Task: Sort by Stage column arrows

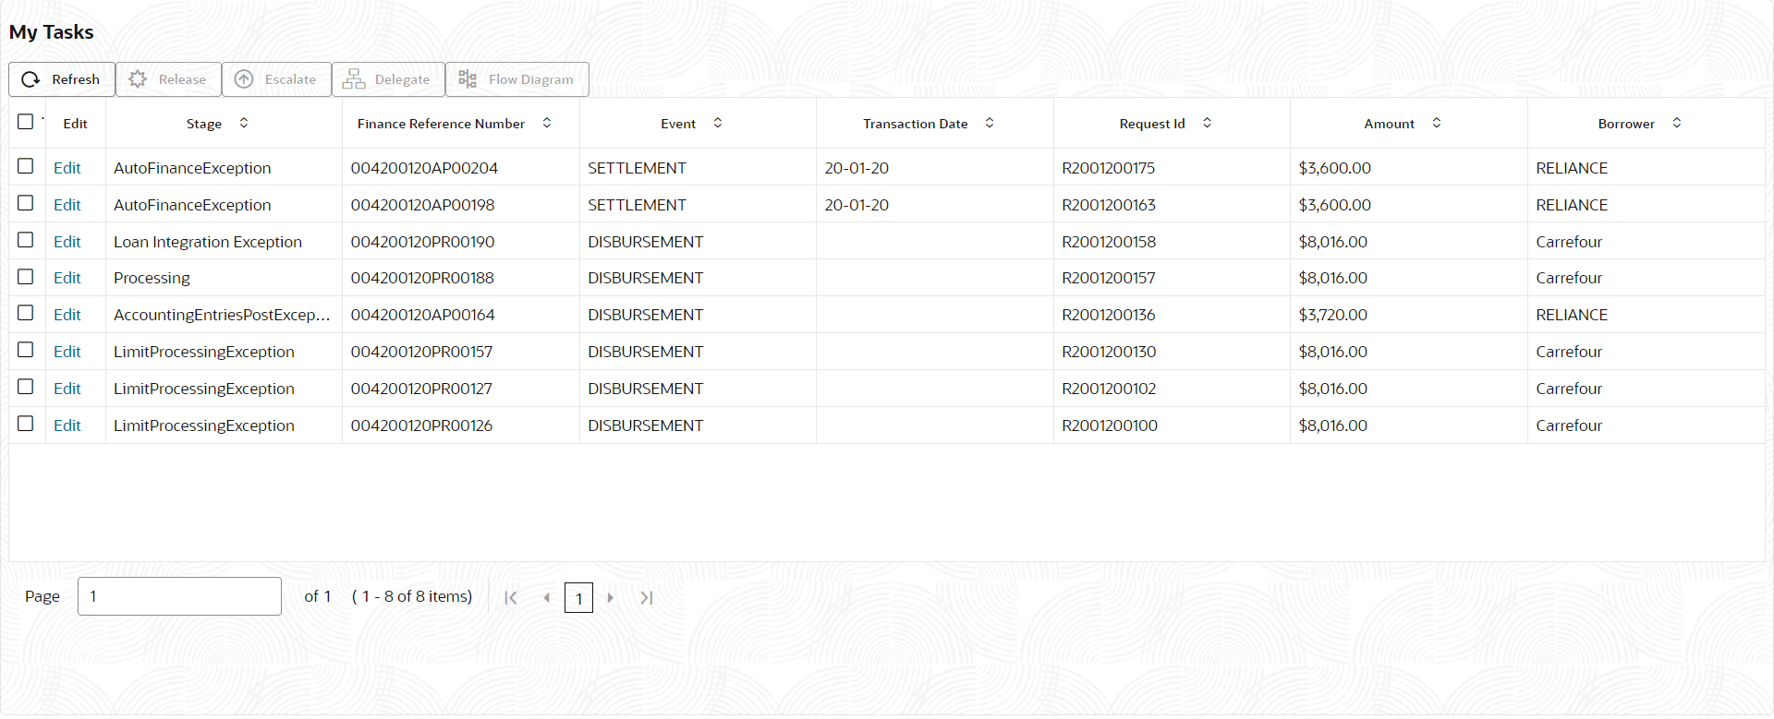Action: pos(244,123)
